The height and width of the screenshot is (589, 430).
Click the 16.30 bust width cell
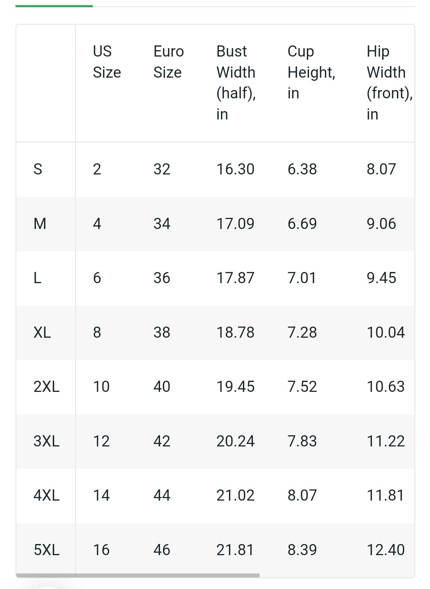(x=235, y=169)
